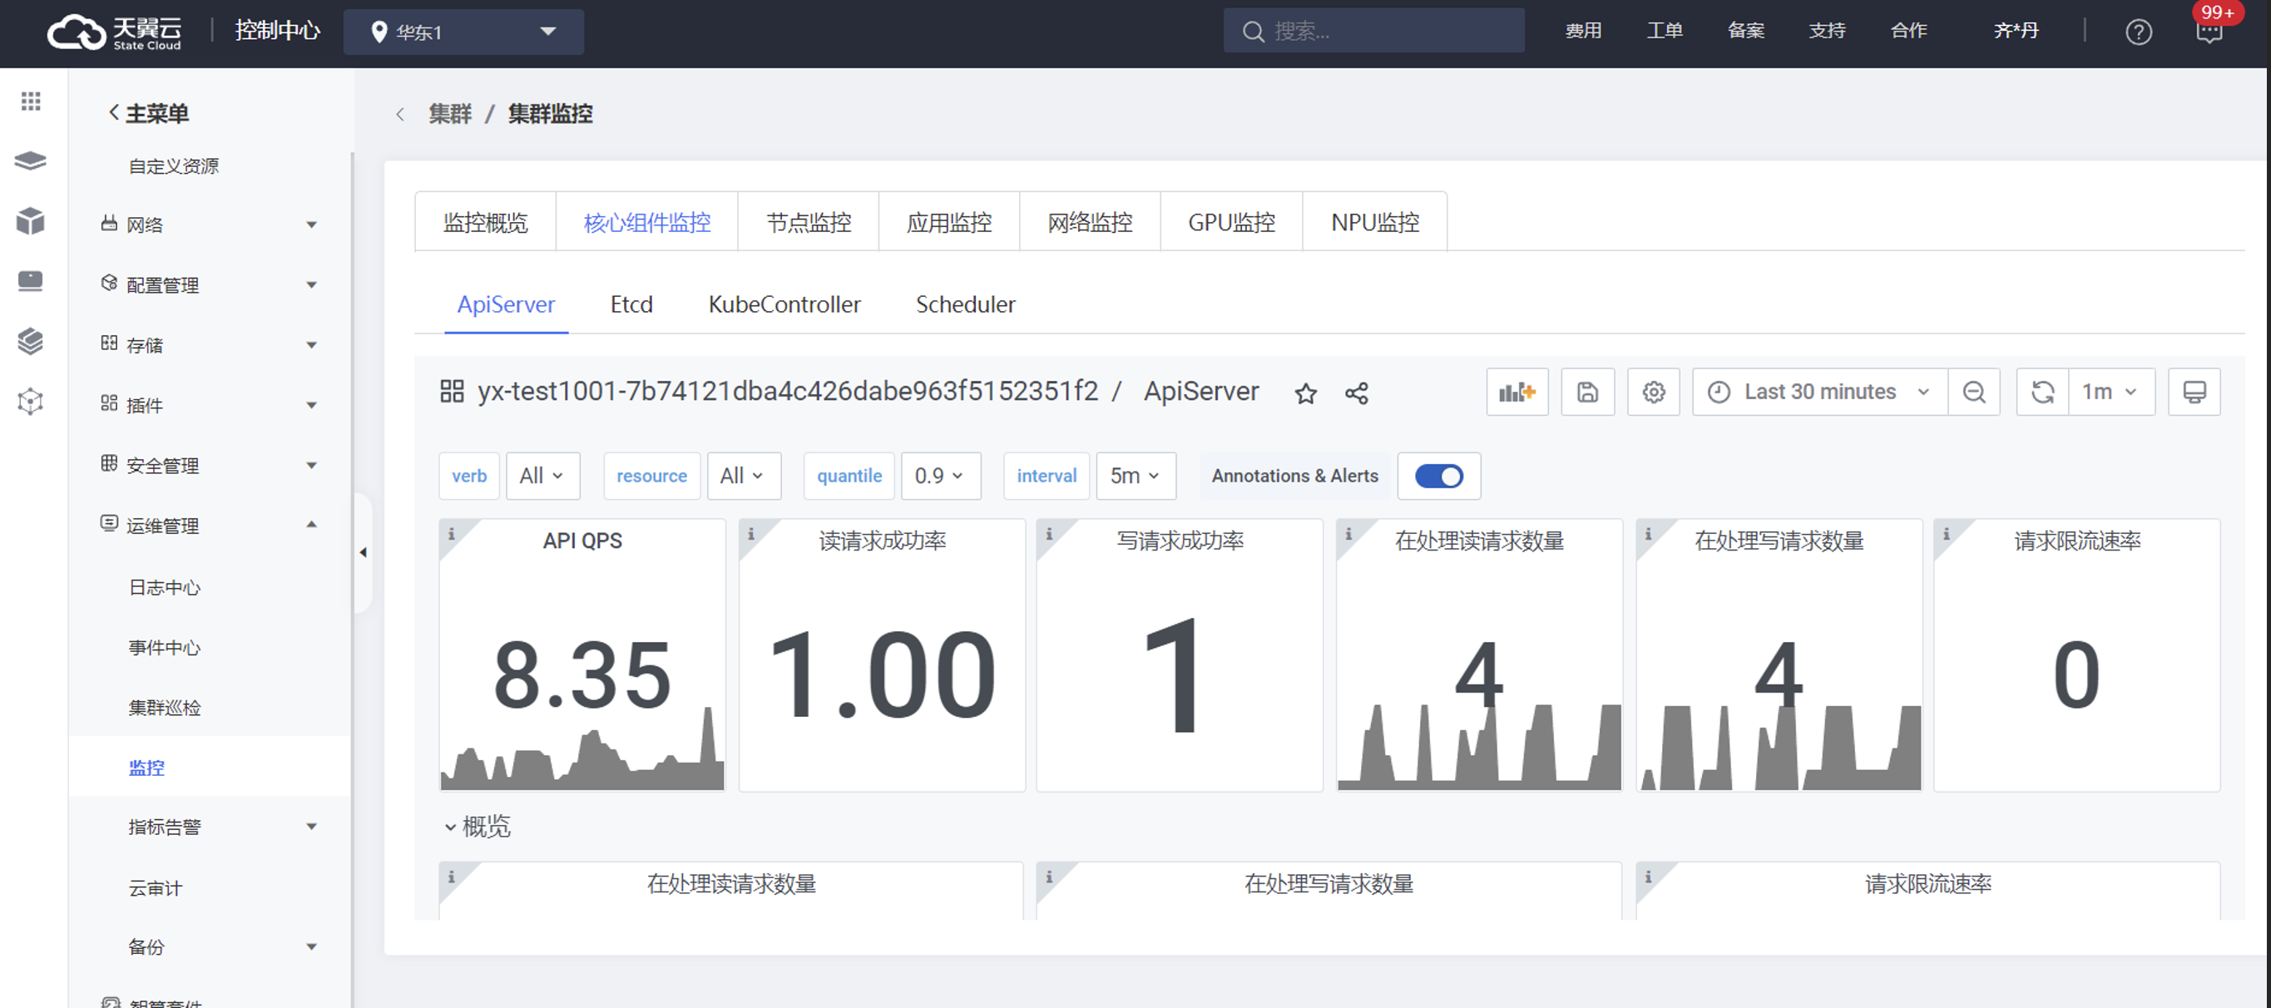2271x1008 pixels.
Task: Click 集群 breadcrumb link
Action: (x=449, y=114)
